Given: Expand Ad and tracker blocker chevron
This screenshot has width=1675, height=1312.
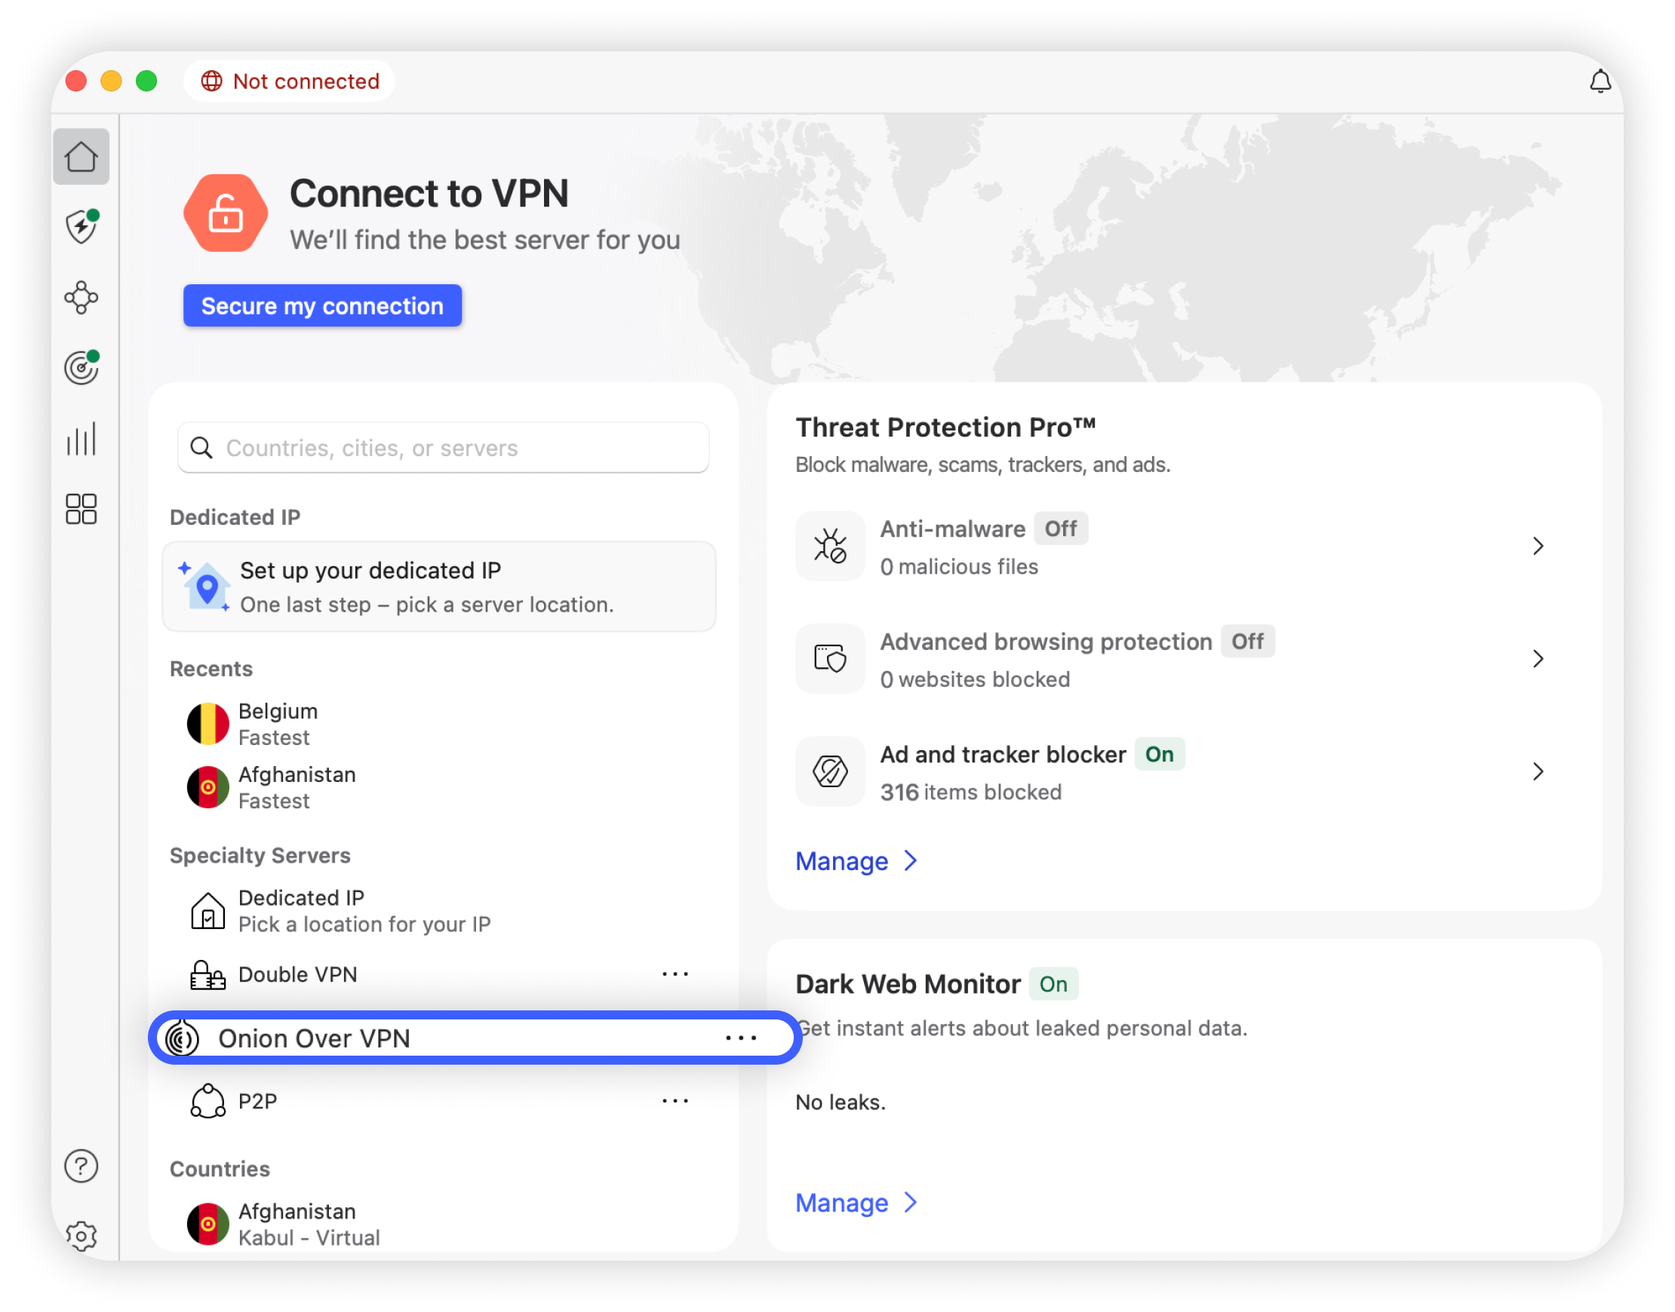Looking at the screenshot, I should coord(1538,771).
